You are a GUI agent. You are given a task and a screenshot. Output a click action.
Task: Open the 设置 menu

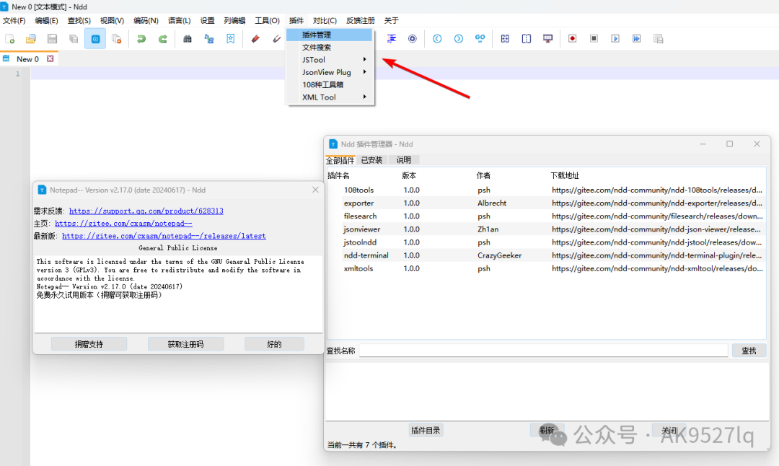(207, 20)
